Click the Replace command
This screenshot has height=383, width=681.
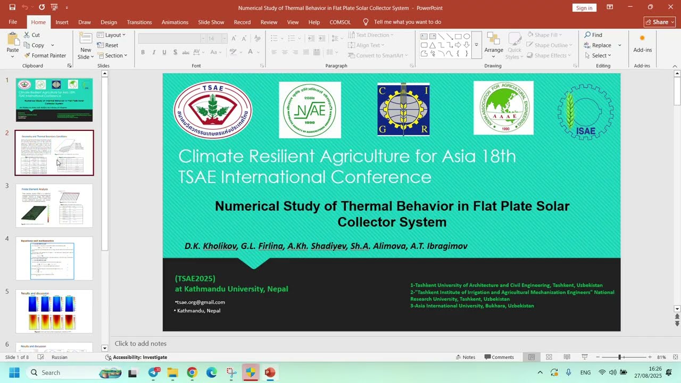[x=597, y=45]
